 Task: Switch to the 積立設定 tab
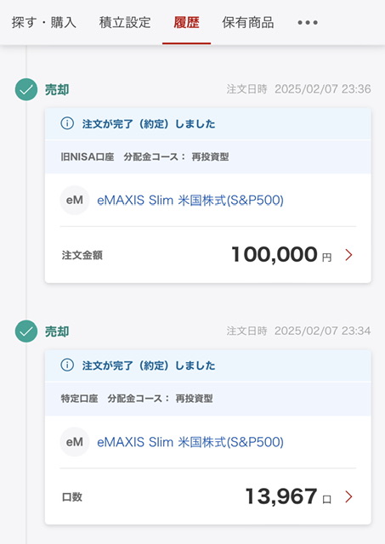pos(125,23)
